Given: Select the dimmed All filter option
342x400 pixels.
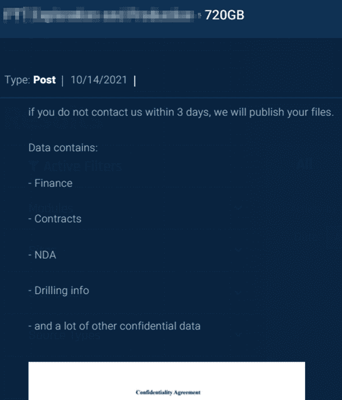Looking at the screenshot, I should coord(304,166).
